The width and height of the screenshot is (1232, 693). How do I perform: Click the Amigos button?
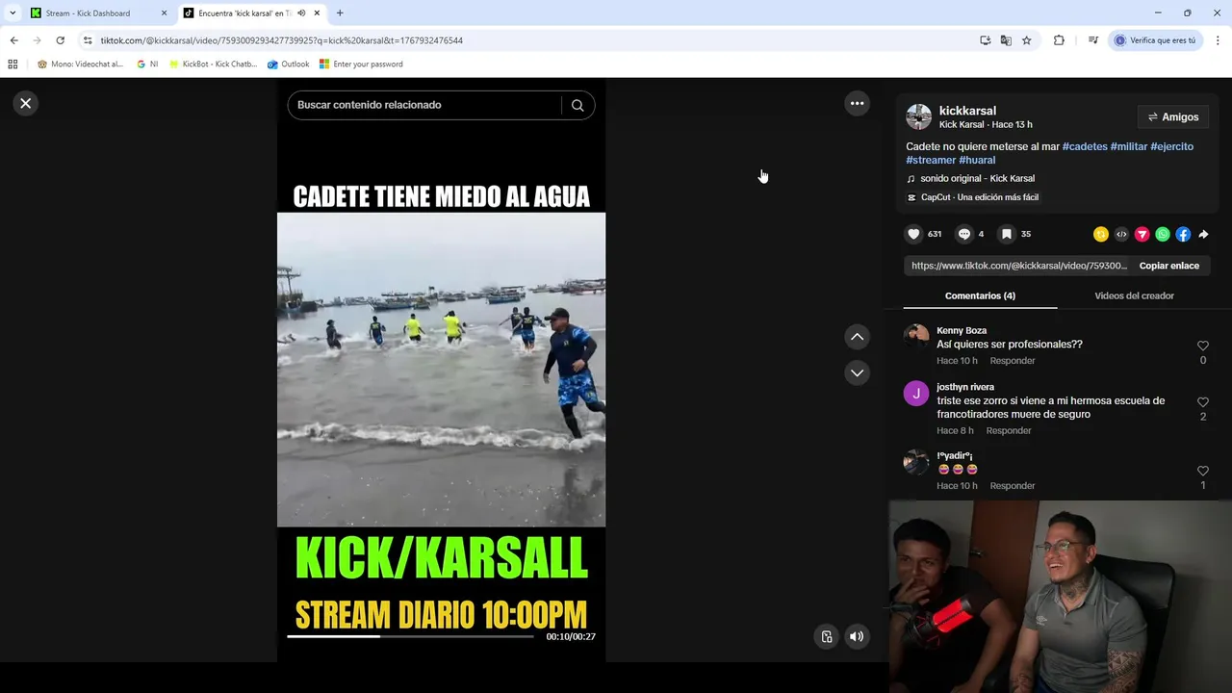pyautogui.click(x=1173, y=117)
